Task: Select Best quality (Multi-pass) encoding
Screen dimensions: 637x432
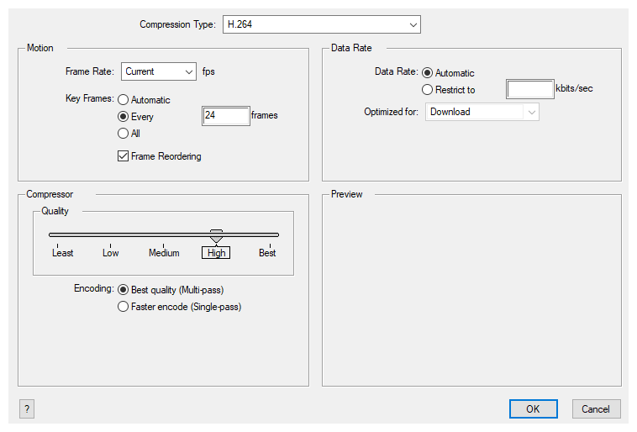Action: click(x=124, y=290)
